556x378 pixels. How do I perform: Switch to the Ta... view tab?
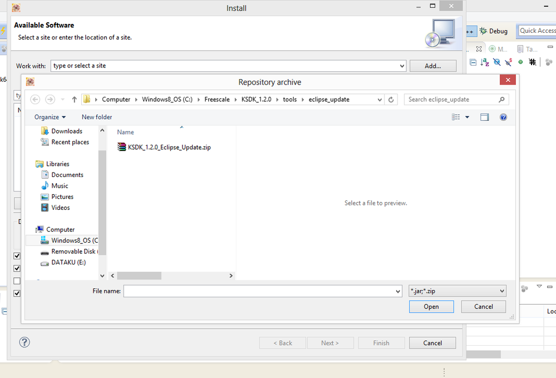coord(527,49)
